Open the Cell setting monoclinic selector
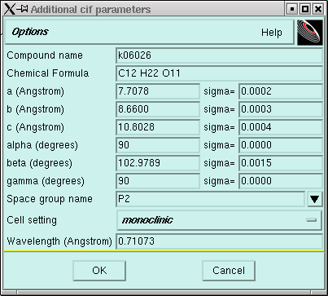The image size is (328, 296). (219, 220)
